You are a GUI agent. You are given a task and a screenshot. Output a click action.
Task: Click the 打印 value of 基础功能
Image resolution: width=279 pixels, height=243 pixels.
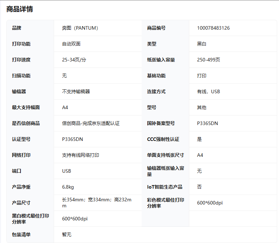[202, 76]
